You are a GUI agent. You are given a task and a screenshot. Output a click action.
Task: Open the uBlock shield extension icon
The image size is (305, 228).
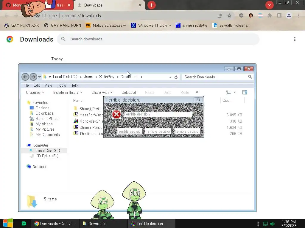click(x=241, y=15)
